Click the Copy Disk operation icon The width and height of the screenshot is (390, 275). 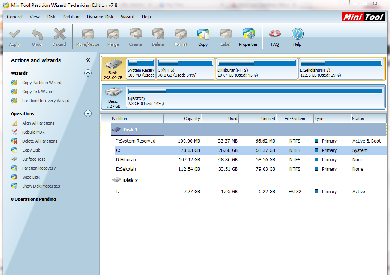tap(14, 150)
